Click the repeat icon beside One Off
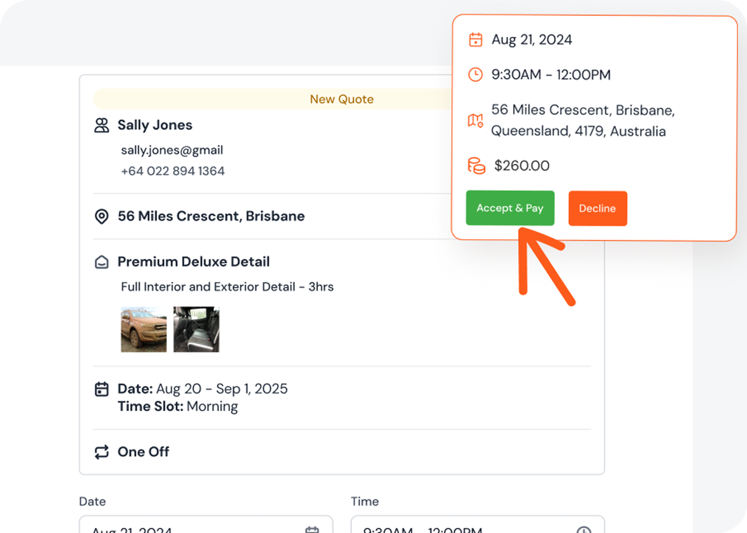Viewport: 747px width, 533px height. [x=102, y=452]
